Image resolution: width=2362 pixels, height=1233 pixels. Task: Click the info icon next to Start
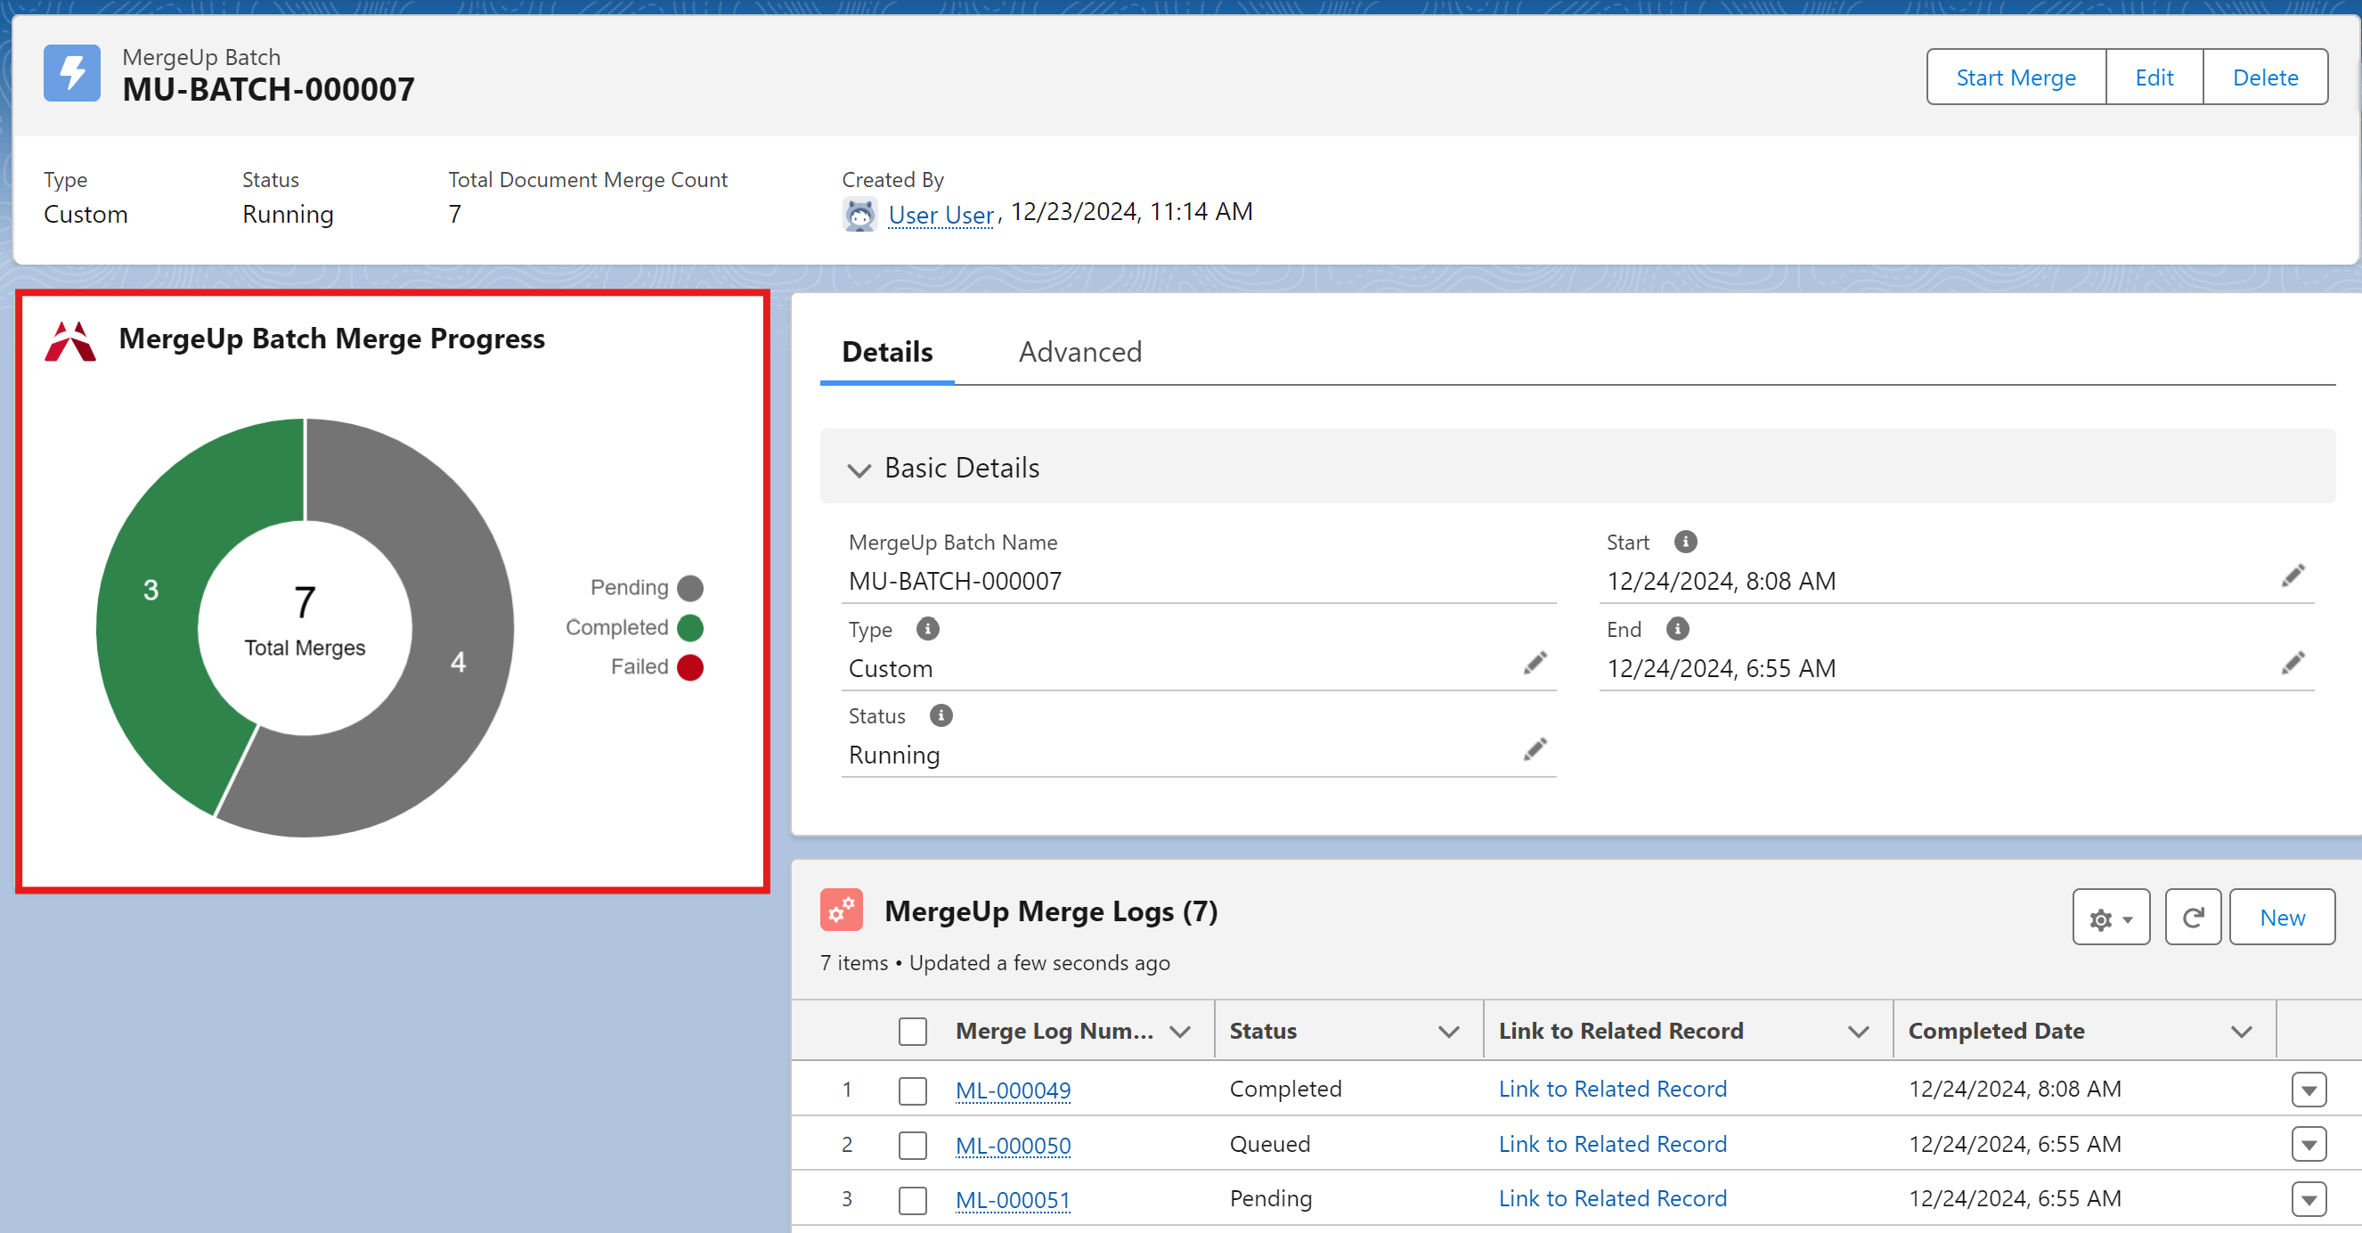(1684, 542)
